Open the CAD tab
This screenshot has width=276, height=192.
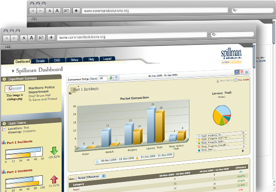click(x=57, y=60)
